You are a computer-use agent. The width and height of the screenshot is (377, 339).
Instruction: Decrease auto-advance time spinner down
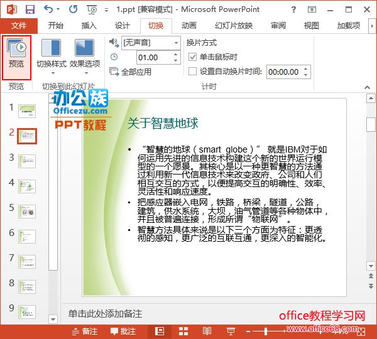point(306,75)
